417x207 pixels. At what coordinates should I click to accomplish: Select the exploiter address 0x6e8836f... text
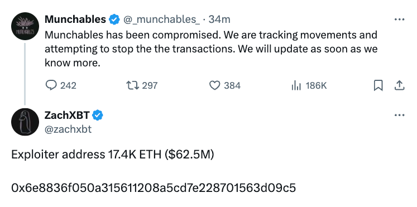point(154,188)
